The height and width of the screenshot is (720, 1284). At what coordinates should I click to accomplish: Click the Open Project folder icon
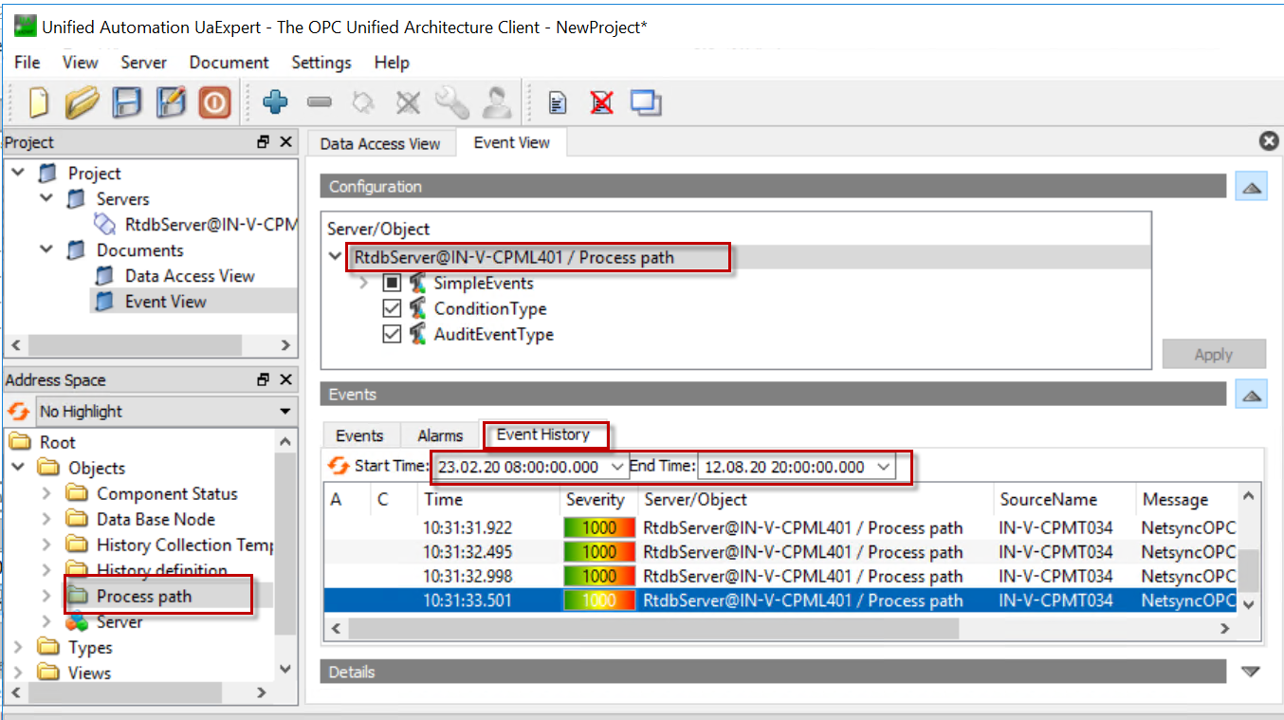tap(83, 102)
